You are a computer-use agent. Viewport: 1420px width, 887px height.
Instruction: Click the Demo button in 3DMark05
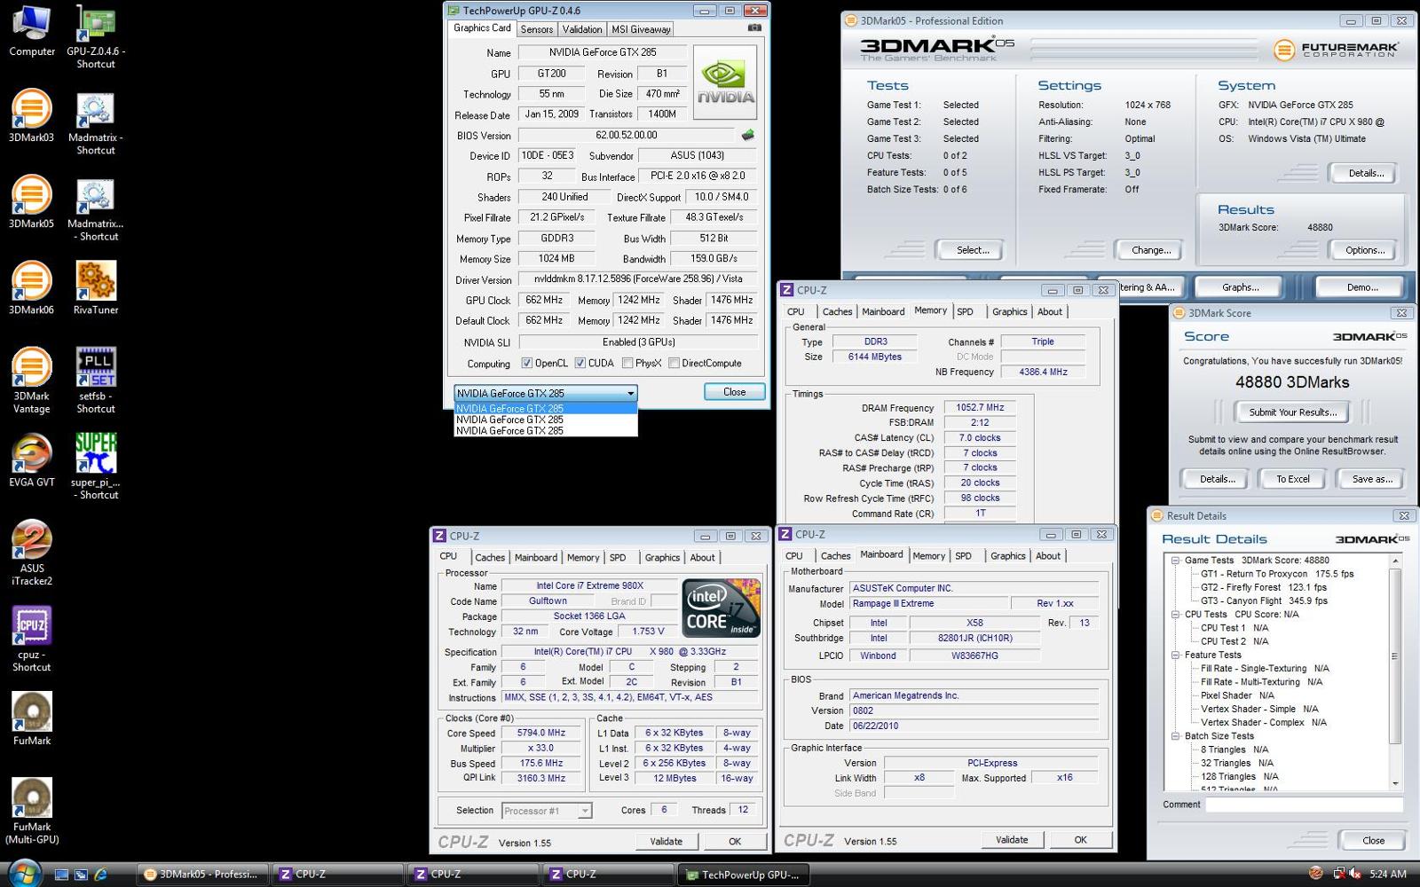[x=1361, y=287]
